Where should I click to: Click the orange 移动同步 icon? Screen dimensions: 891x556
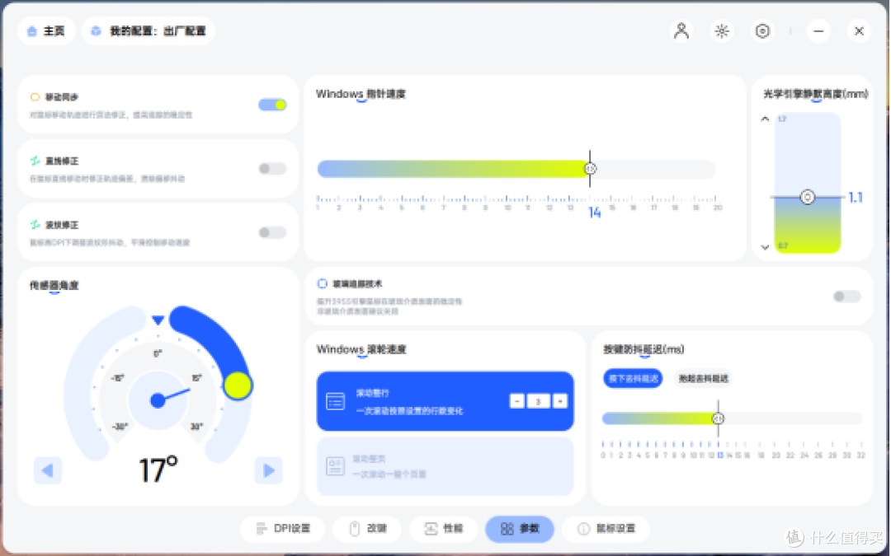(x=35, y=97)
